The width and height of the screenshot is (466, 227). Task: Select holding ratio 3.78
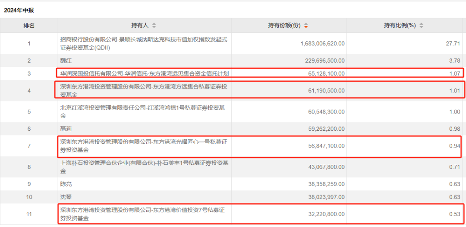tap(456, 60)
